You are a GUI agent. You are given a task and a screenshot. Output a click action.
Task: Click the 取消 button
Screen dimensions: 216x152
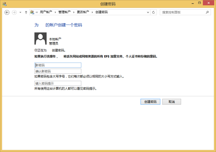[x=172, y=102]
